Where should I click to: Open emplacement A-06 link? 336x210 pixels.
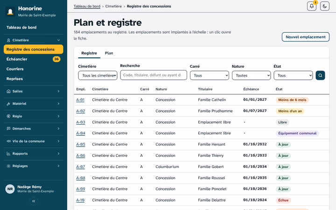81,155
